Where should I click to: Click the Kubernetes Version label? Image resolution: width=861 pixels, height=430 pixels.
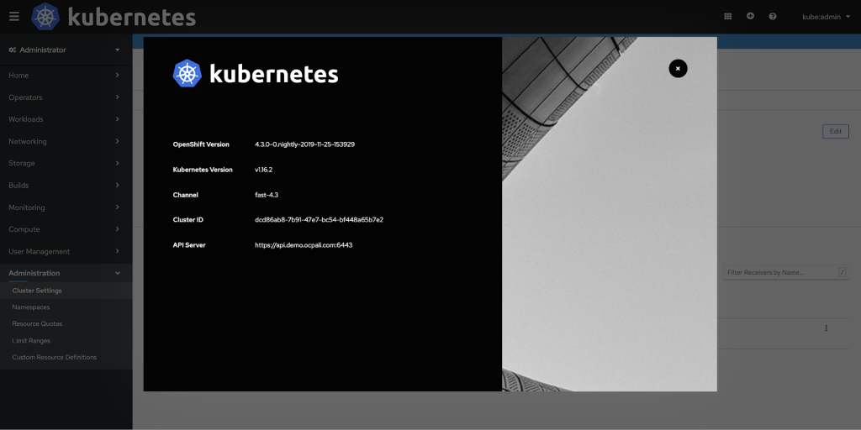point(203,170)
